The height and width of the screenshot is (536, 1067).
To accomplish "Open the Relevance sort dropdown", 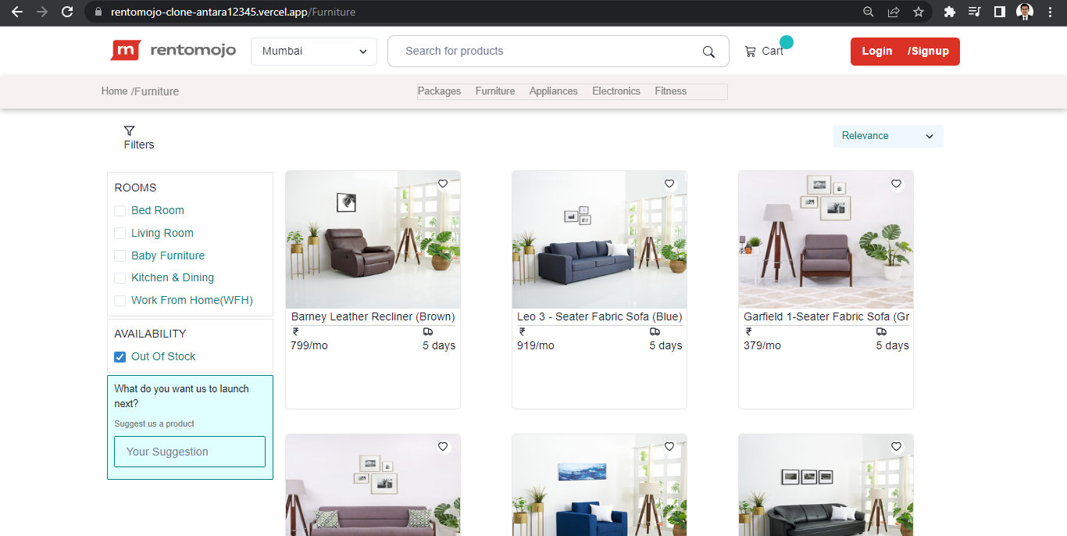I will [888, 136].
